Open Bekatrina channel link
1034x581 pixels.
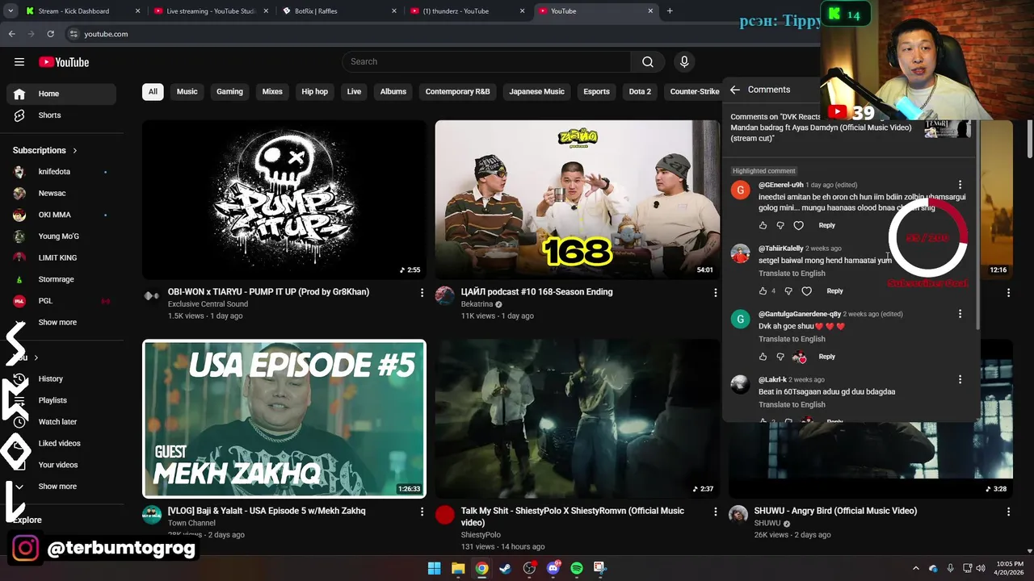pyautogui.click(x=477, y=304)
